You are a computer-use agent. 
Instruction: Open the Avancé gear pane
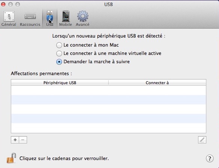82,19
